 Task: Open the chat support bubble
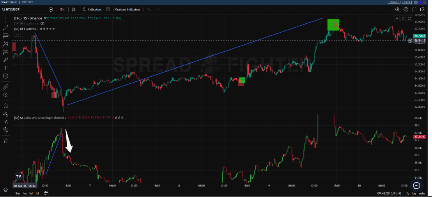[416, 185]
